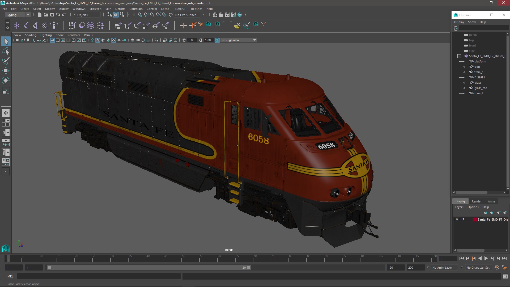Screen dimensions: 510x287
Task: Select the platform node in Outliner
Action: point(480,61)
